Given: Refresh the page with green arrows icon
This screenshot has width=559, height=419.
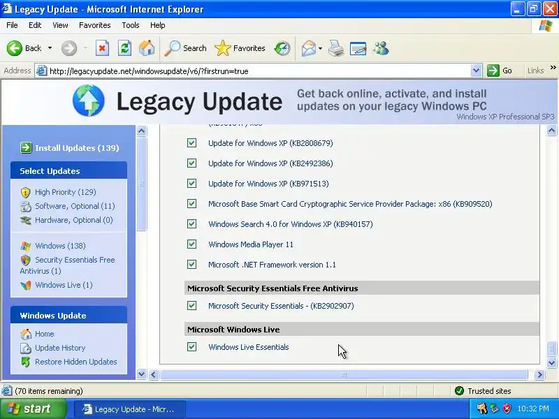Looking at the screenshot, I should coord(125,48).
